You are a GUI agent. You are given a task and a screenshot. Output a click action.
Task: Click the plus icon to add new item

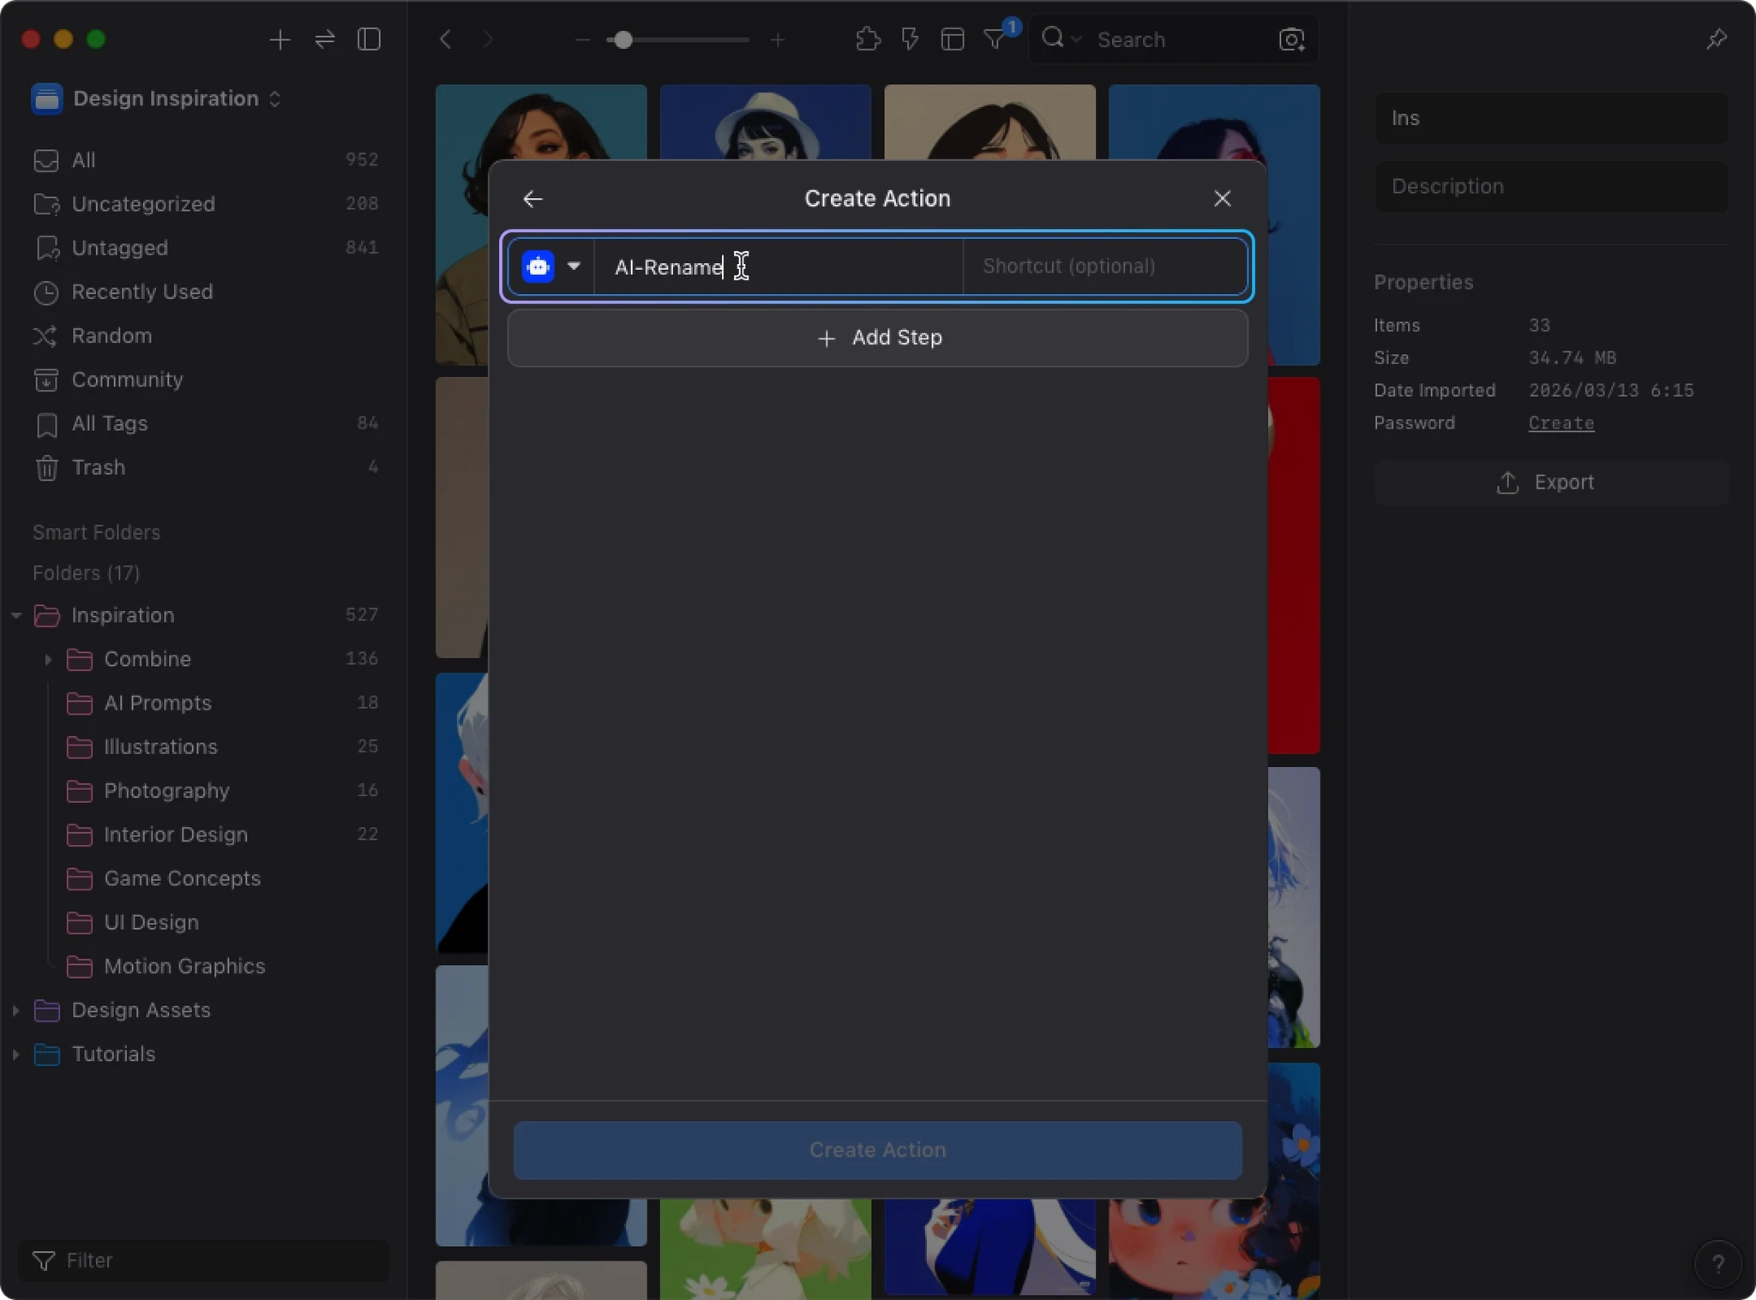[x=280, y=39]
